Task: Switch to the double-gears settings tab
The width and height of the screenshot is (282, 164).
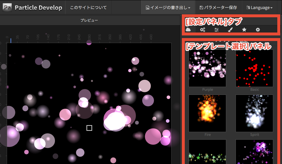Action: [202, 30]
